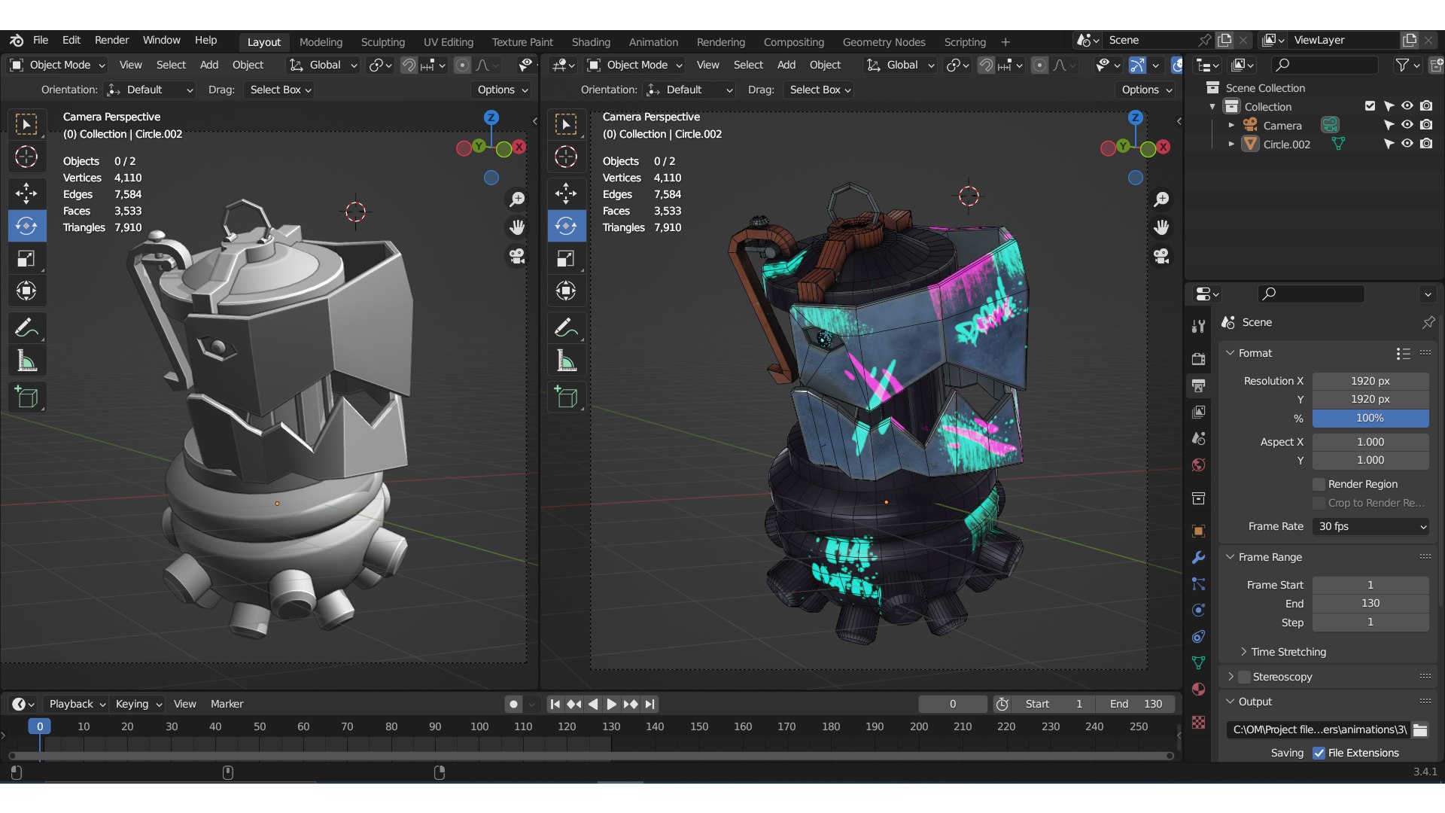Toggle camera view icon in left viewport
The width and height of the screenshot is (1445, 813).
[x=517, y=256]
